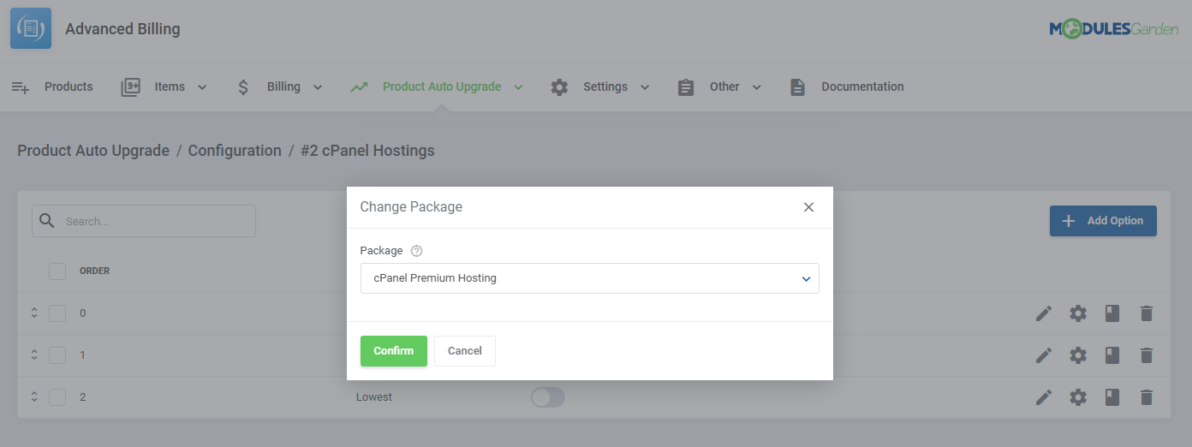Viewport: 1192px width, 447px height.
Task: Click the trash icon in row 2
Action: (x=1147, y=397)
